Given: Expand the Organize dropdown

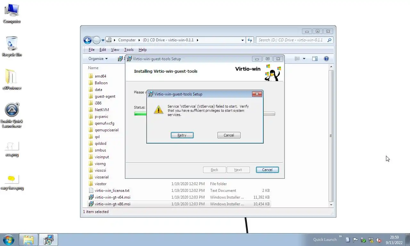Looking at the screenshot, I should click(x=98, y=59).
